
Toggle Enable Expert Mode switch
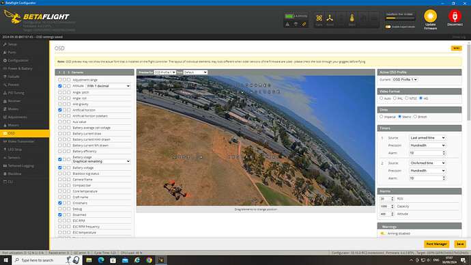tap(388, 27)
